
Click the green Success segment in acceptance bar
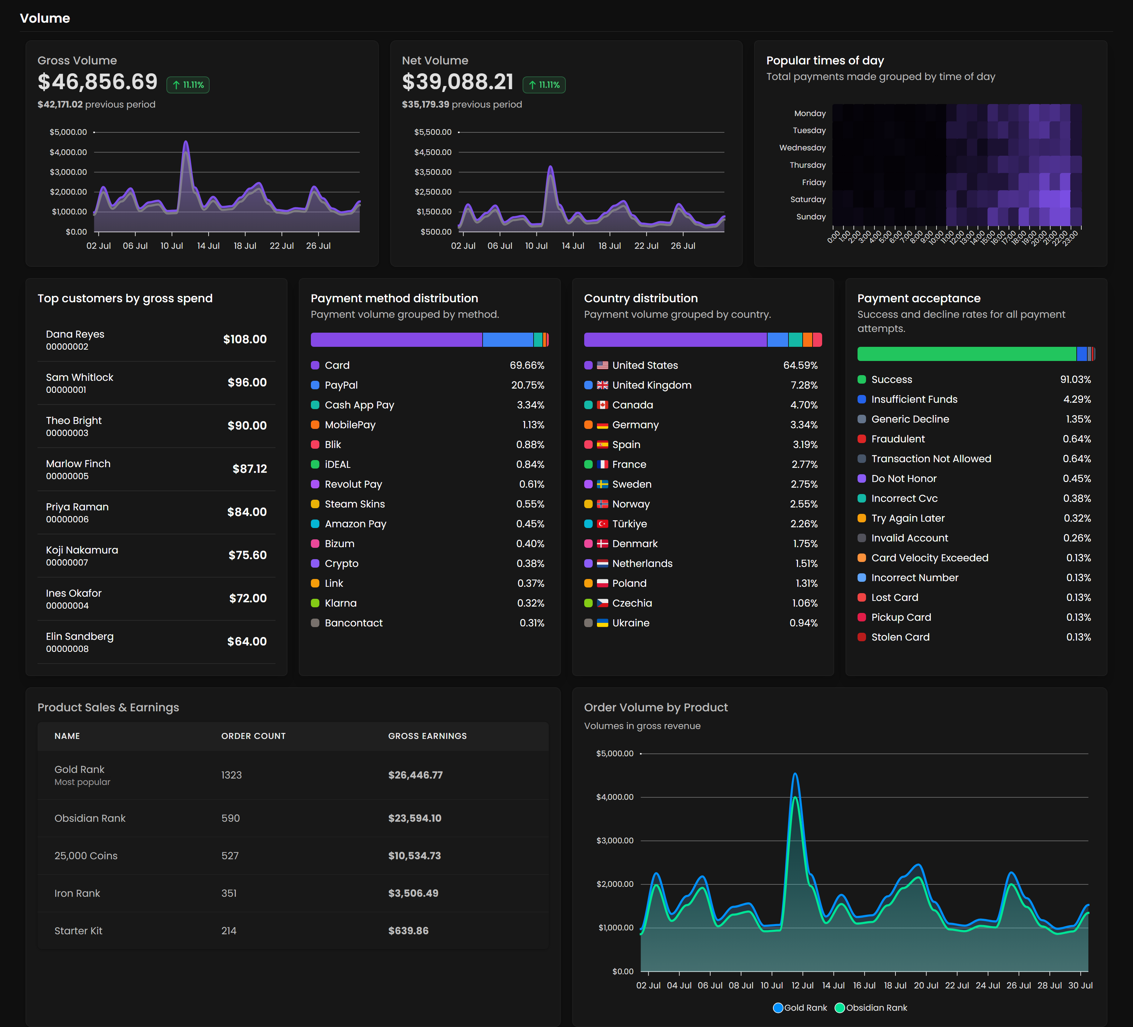(967, 354)
